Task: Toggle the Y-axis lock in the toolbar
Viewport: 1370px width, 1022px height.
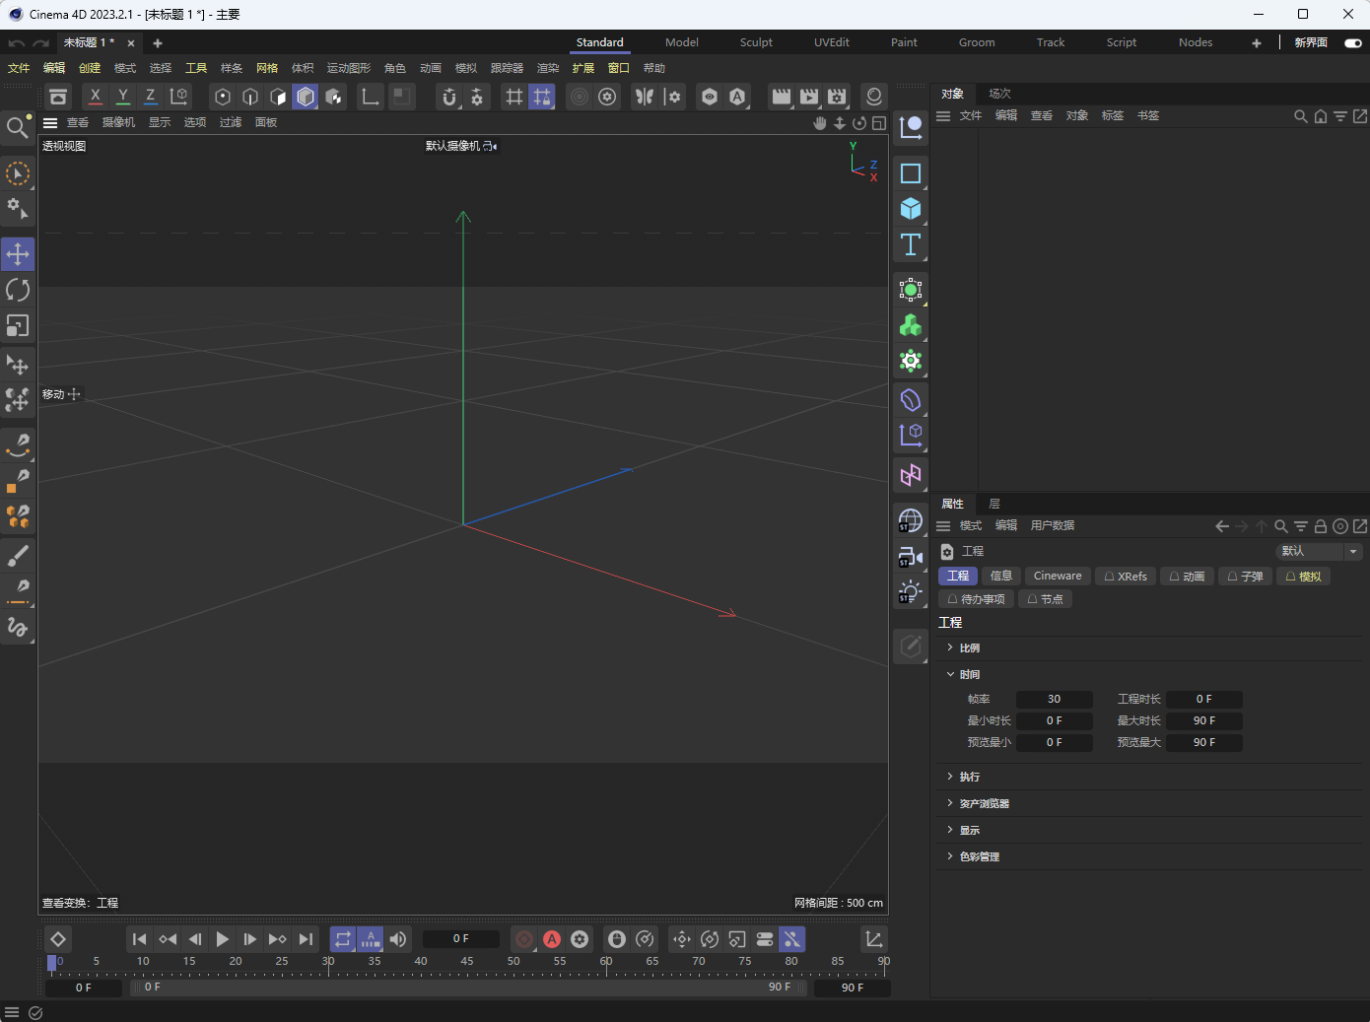Action: pyautogui.click(x=122, y=97)
